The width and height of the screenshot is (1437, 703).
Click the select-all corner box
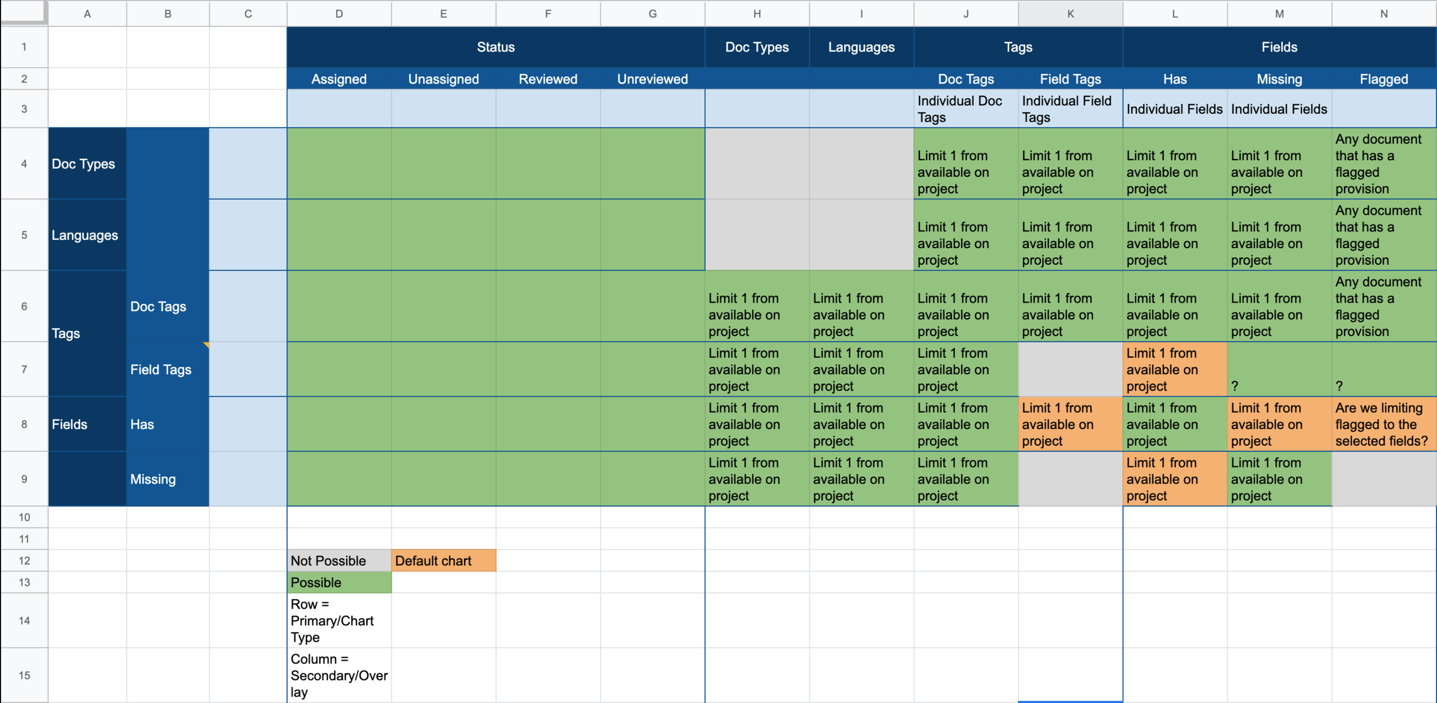coord(23,11)
